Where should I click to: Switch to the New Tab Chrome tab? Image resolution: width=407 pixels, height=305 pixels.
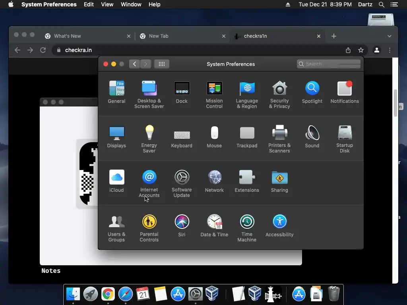(182, 36)
